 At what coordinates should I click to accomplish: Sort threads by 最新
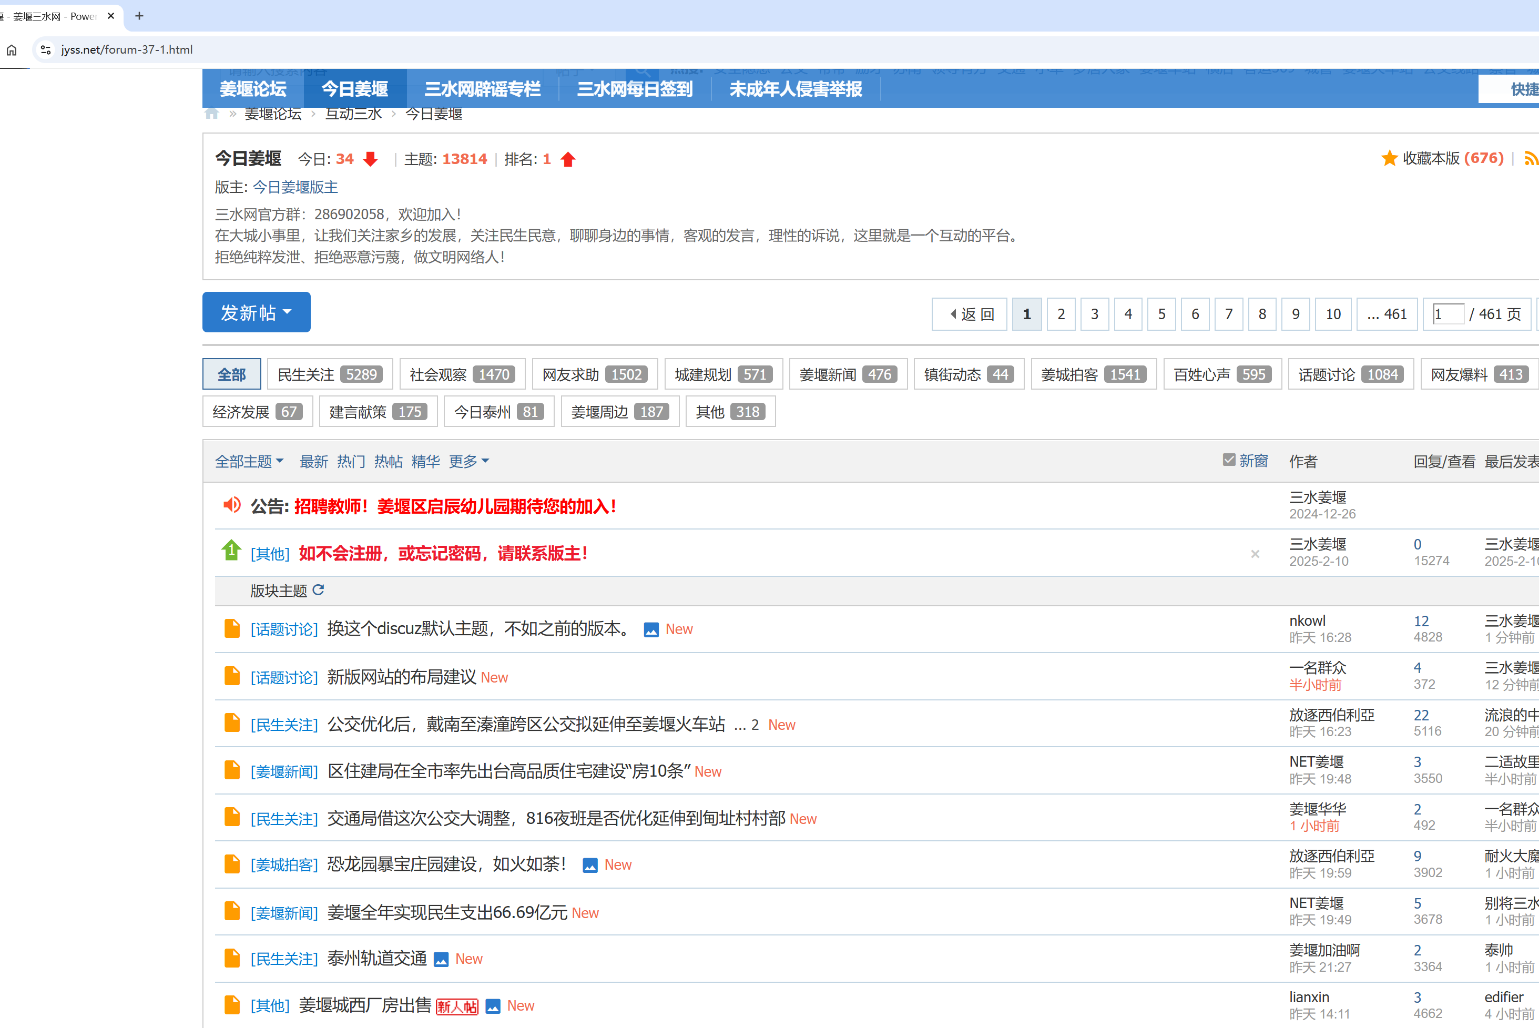pos(313,462)
